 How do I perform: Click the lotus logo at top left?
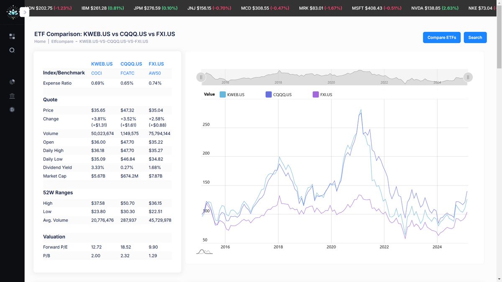tap(12, 12)
